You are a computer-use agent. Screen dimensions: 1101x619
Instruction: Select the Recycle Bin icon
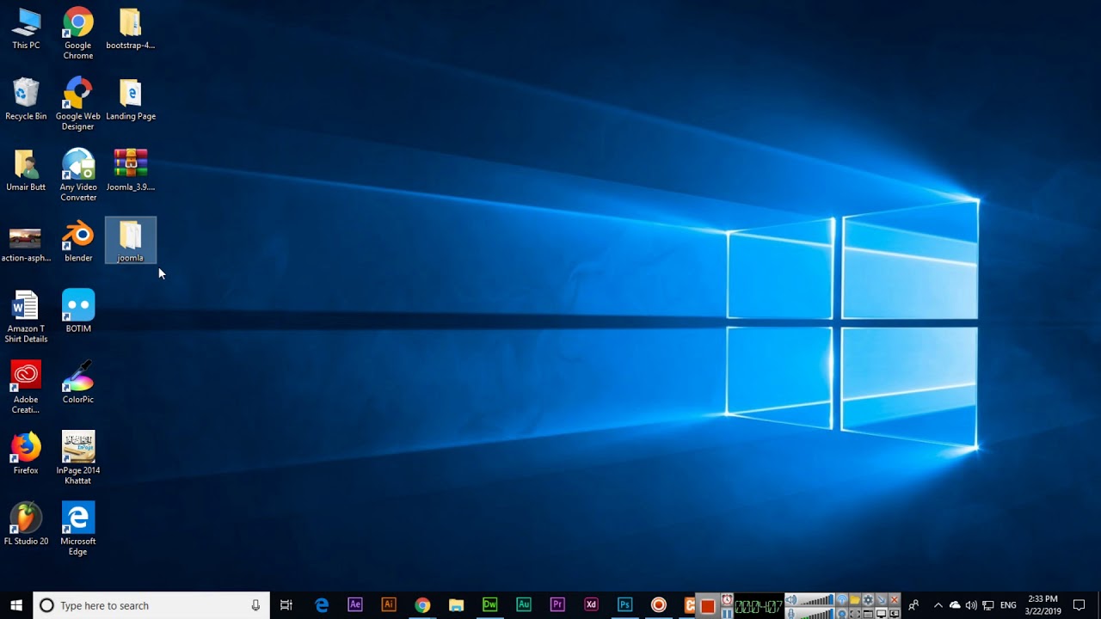(x=26, y=99)
